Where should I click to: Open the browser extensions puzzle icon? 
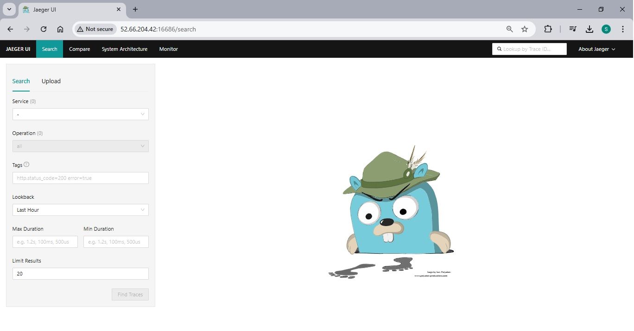[548, 29]
